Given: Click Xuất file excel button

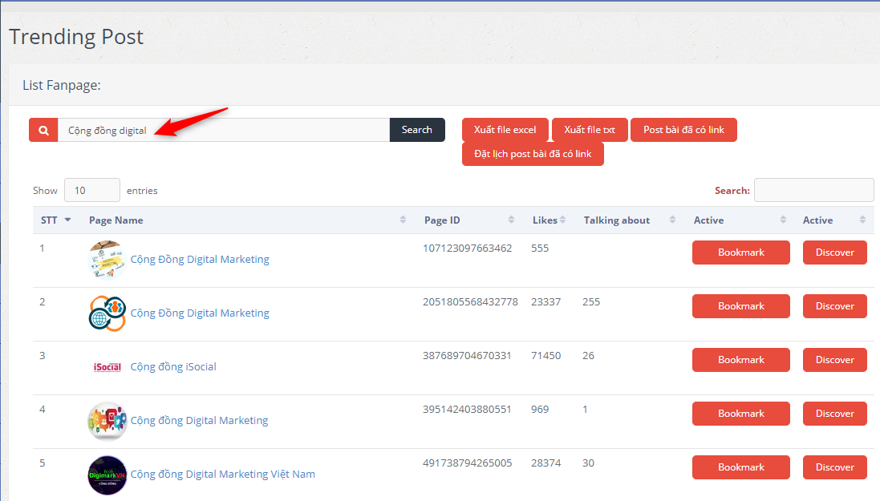Looking at the screenshot, I should click(x=505, y=130).
